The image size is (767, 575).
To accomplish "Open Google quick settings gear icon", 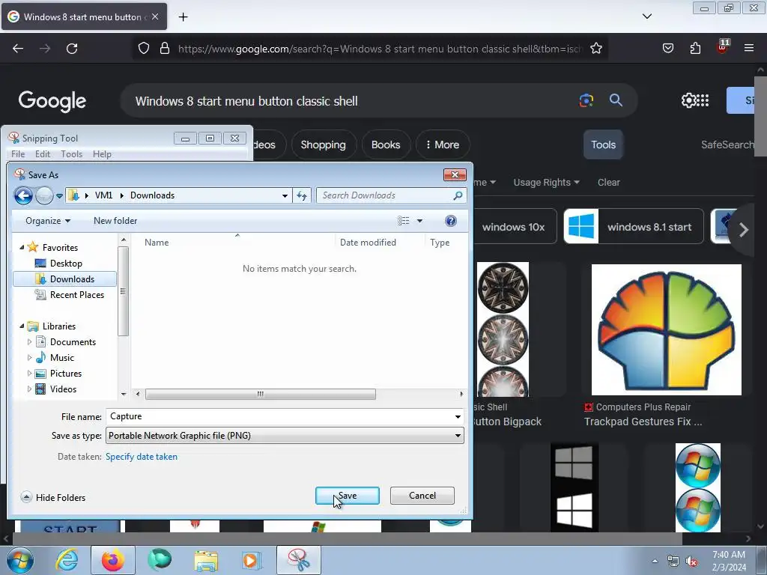I will (688, 101).
